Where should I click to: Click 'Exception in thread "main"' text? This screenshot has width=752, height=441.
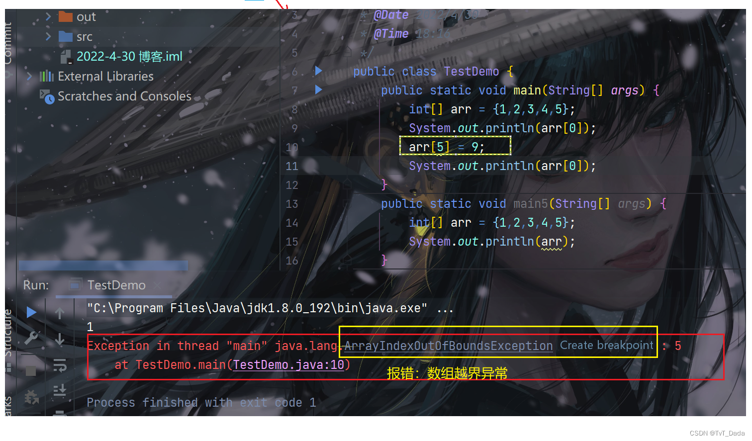[177, 346]
